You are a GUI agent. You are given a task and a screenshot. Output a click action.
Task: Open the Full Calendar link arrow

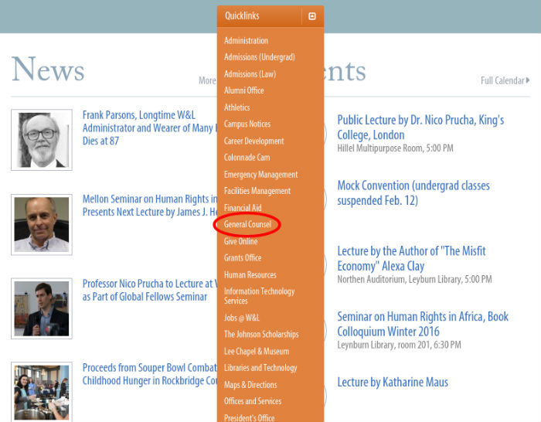tap(528, 80)
